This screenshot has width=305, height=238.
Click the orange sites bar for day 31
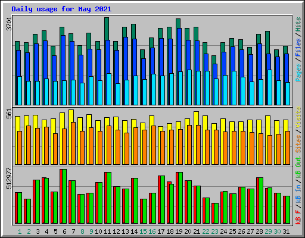click(288, 148)
